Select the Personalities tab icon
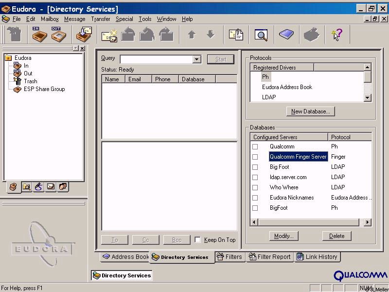Screen dimensions: 389x292 [63, 187]
